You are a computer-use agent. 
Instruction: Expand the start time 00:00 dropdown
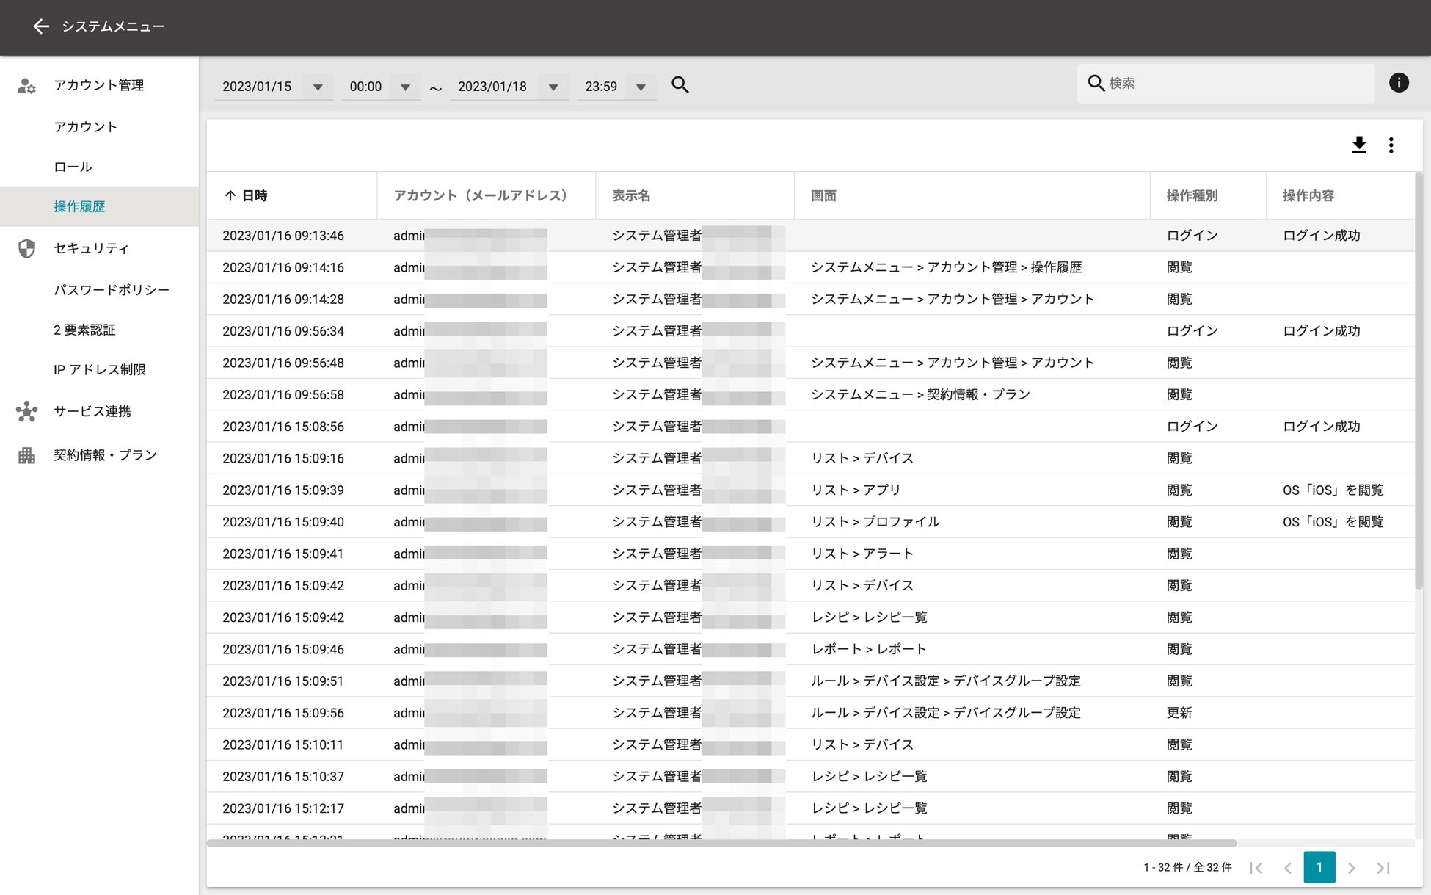[x=405, y=87]
